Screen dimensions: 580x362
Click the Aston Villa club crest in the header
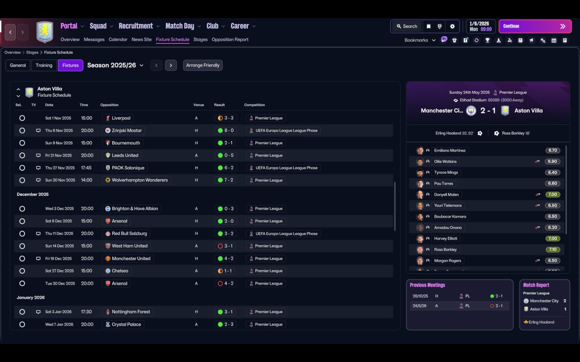(x=45, y=32)
